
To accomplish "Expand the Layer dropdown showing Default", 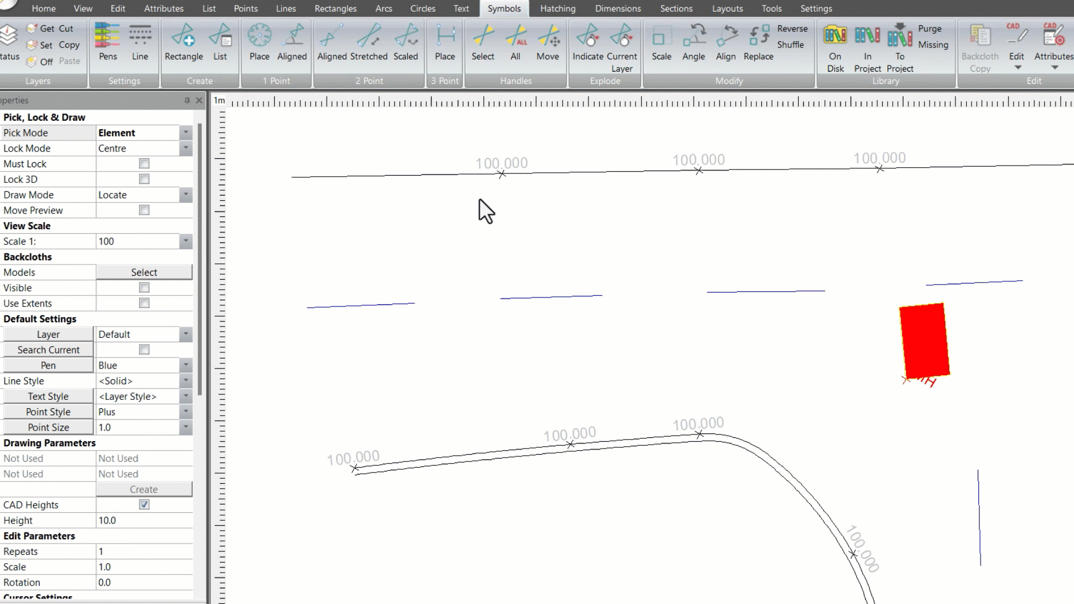I will [186, 334].
